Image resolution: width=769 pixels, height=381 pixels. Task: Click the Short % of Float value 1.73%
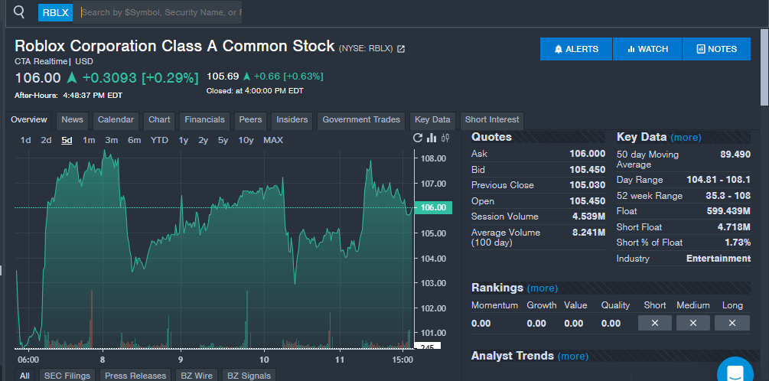click(x=738, y=243)
